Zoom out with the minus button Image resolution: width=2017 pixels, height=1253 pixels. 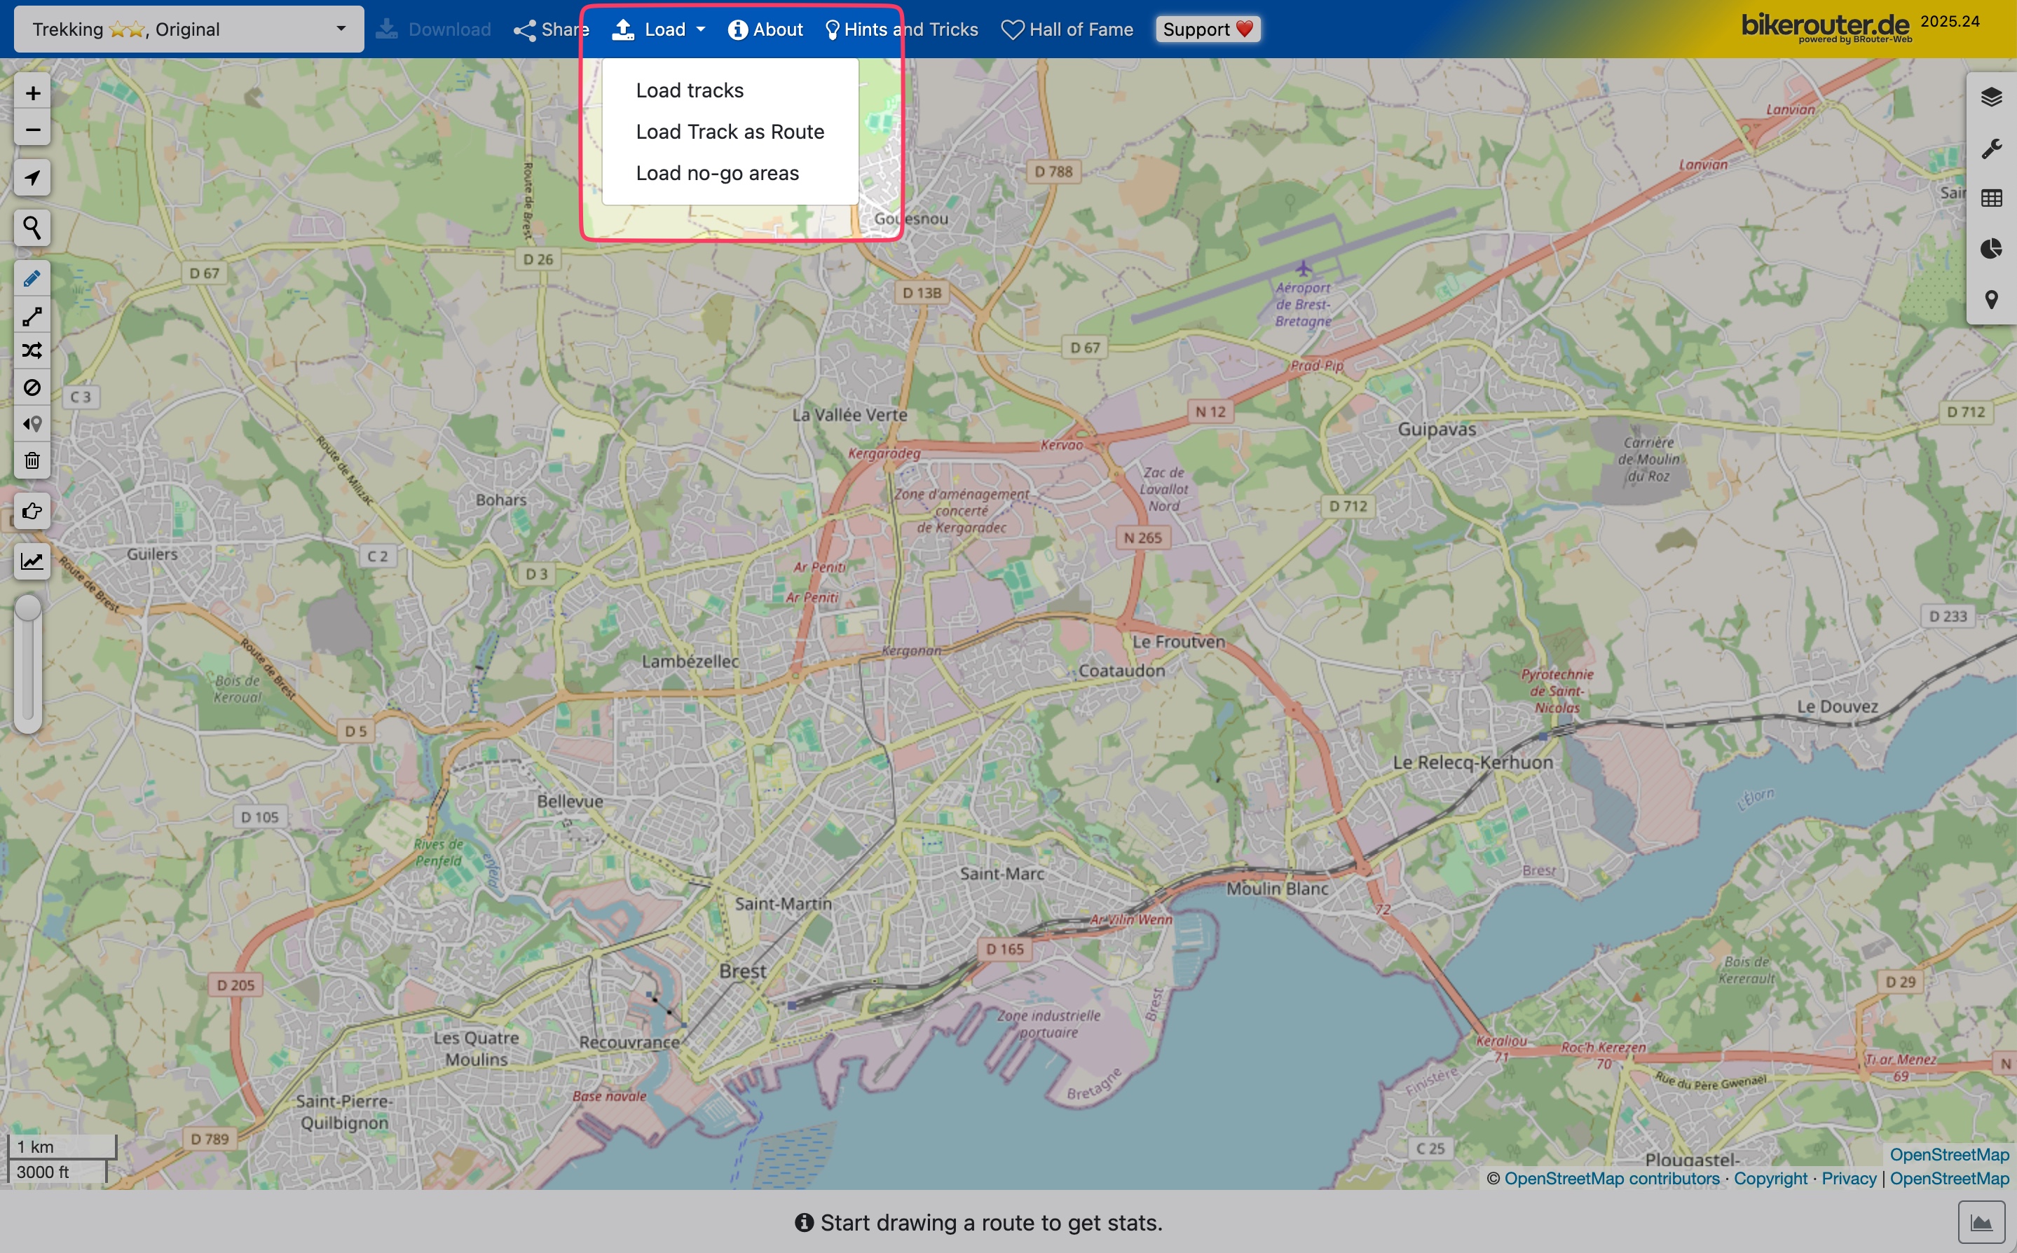(x=32, y=130)
